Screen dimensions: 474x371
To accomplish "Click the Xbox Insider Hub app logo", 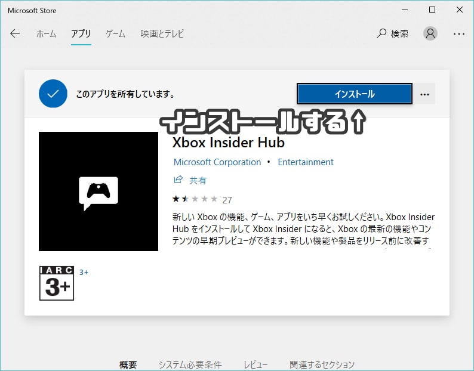I will click(99, 191).
